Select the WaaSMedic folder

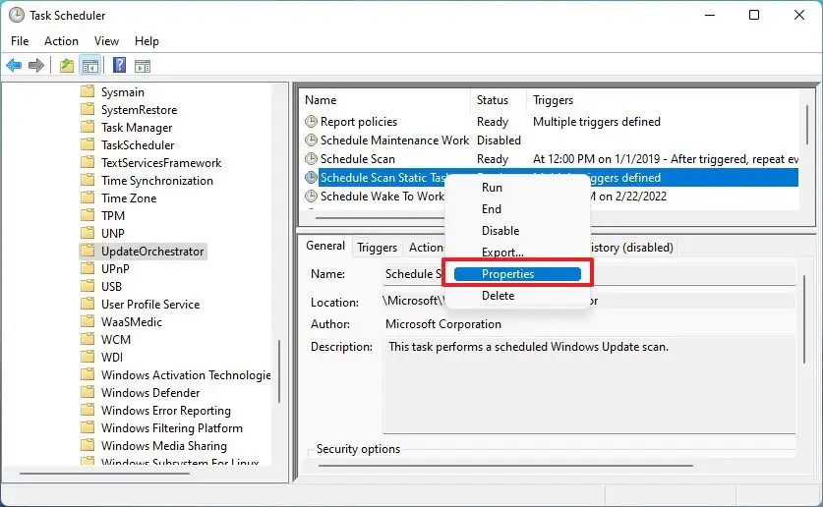coord(131,322)
